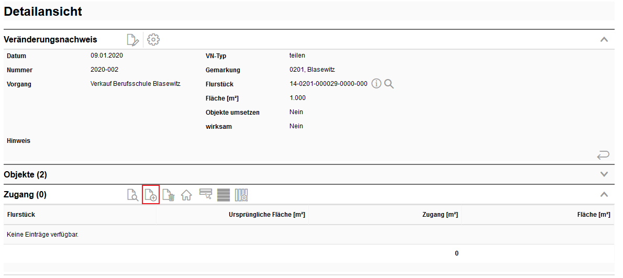Screen dimensions: 623x278
Task: Click the delete entry trash icon in Zugang
Action: click(x=168, y=195)
